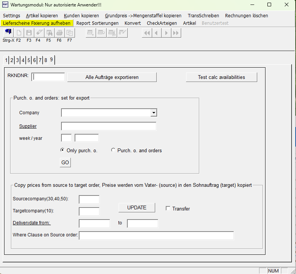Go to last record with double-right arrow

(x=176, y=33)
